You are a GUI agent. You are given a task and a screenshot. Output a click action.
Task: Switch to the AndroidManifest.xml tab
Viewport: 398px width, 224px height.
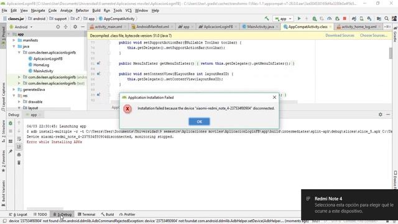click(152, 27)
